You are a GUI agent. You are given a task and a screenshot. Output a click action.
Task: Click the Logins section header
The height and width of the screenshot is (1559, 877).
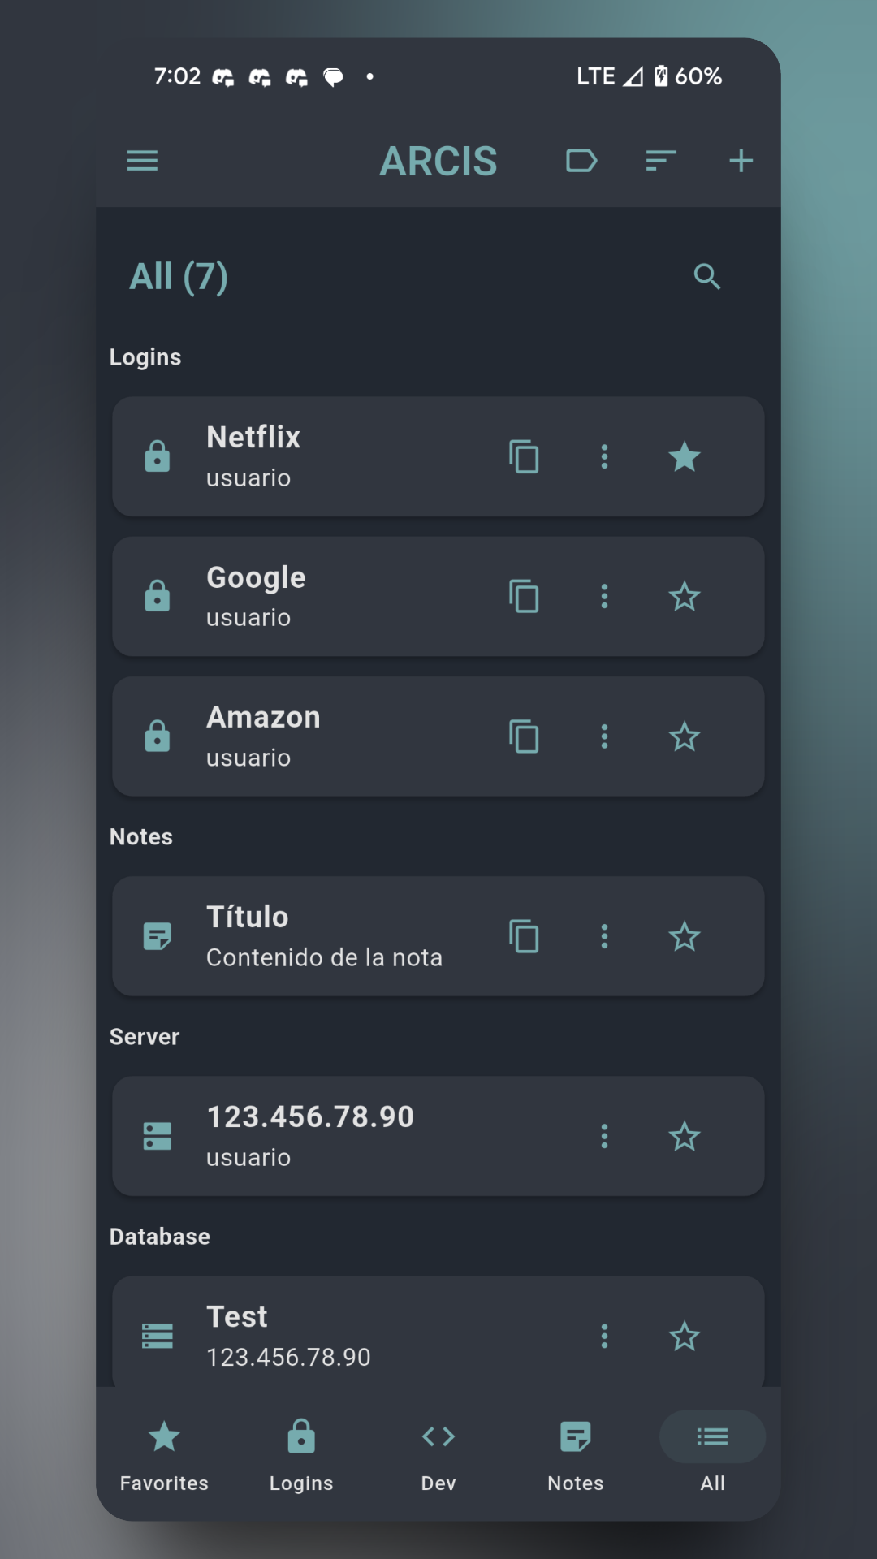click(x=145, y=357)
